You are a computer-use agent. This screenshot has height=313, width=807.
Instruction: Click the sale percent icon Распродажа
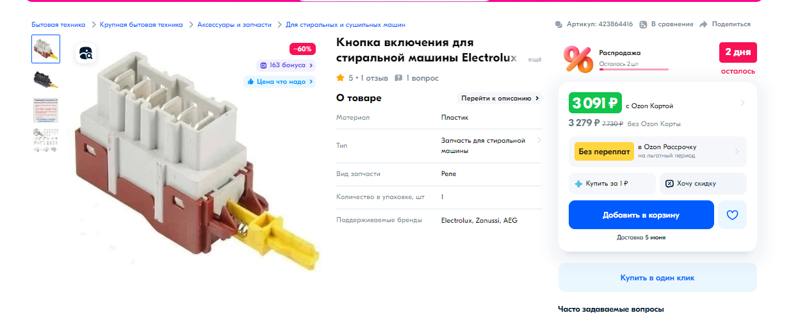[x=578, y=60]
